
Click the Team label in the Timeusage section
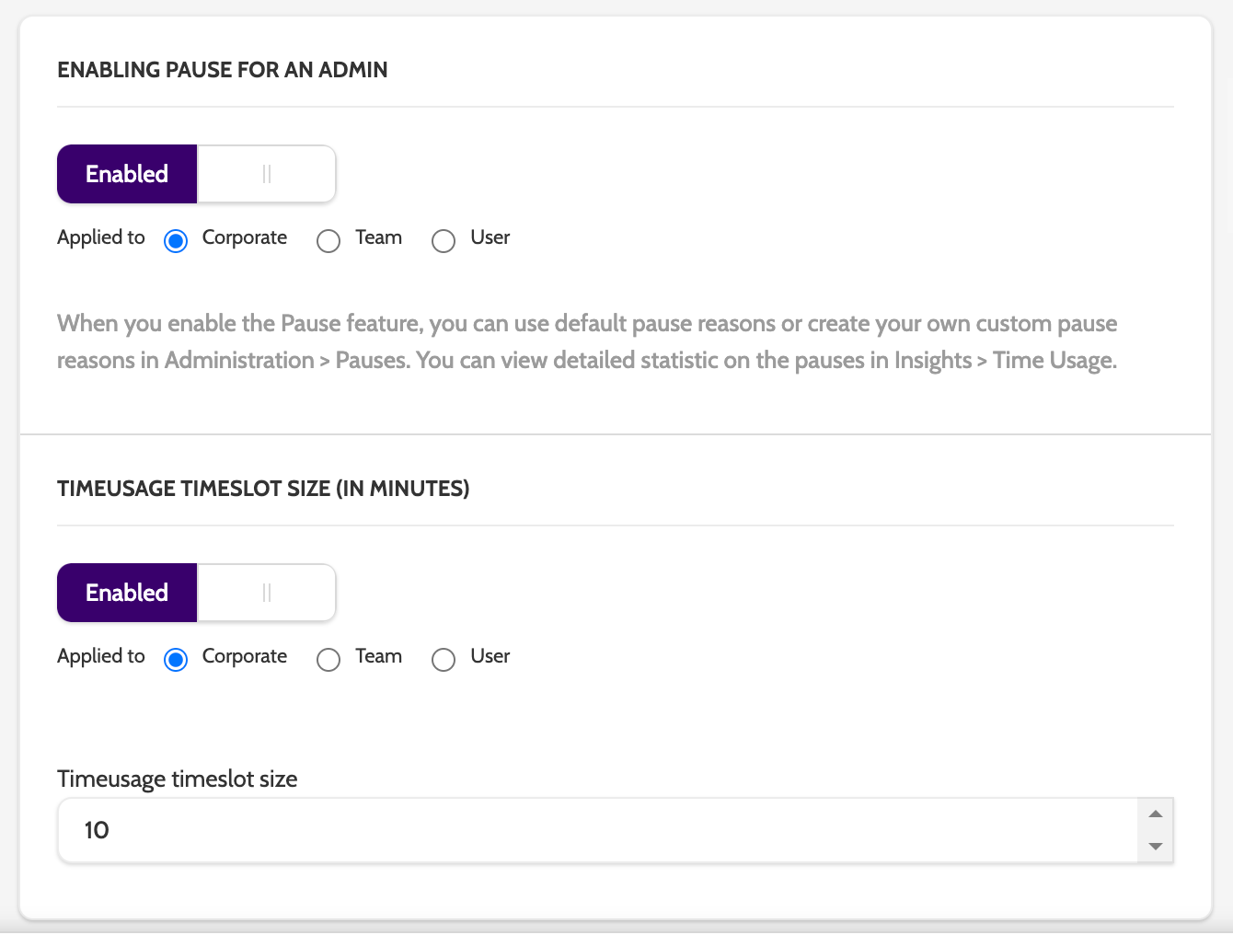[x=378, y=656]
